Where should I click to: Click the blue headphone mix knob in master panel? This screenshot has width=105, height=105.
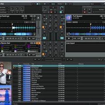(x=62, y=8)
